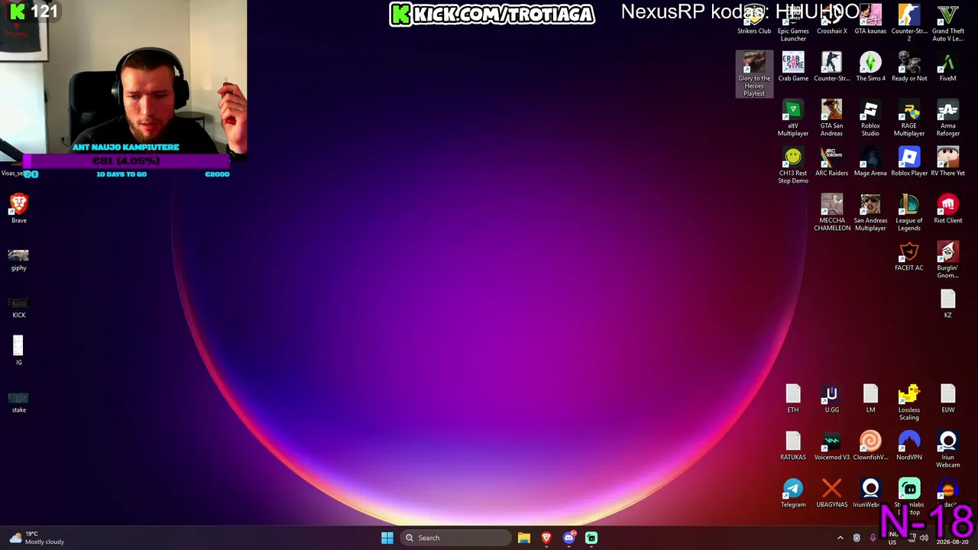Image resolution: width=978 pixels, height=550 pixels.
Task: Select the Counter-Strike shortcut beside Crab Game
Action: click(x=832, y=67)
